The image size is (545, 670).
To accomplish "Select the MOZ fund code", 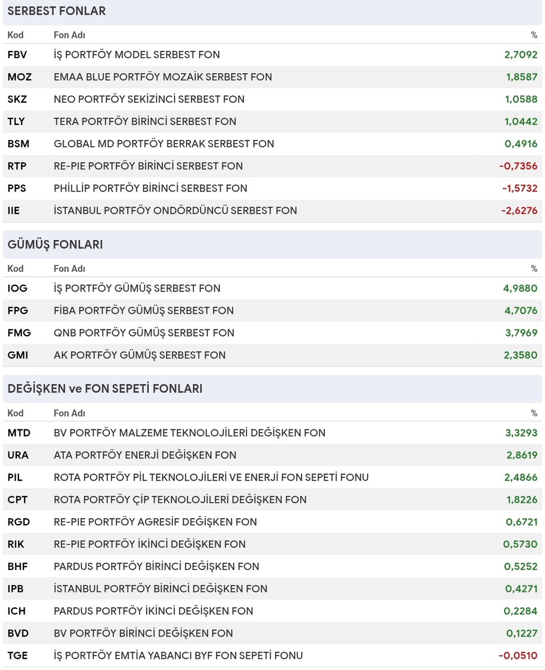I will (x=20, y=77).
